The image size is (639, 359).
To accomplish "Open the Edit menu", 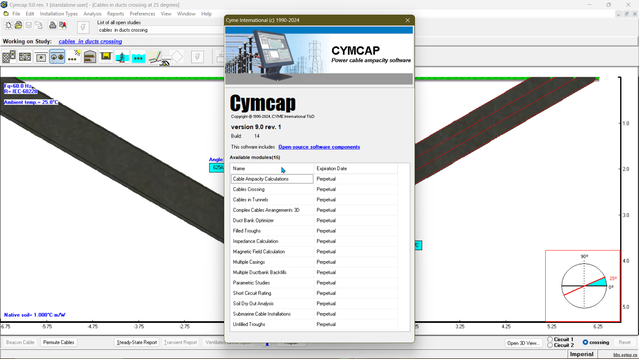I will 30,14.
